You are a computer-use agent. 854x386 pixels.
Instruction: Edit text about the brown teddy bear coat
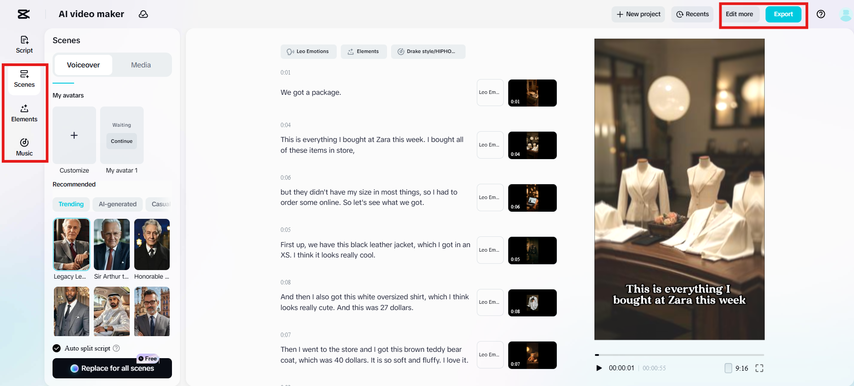[x=374, y=355]
